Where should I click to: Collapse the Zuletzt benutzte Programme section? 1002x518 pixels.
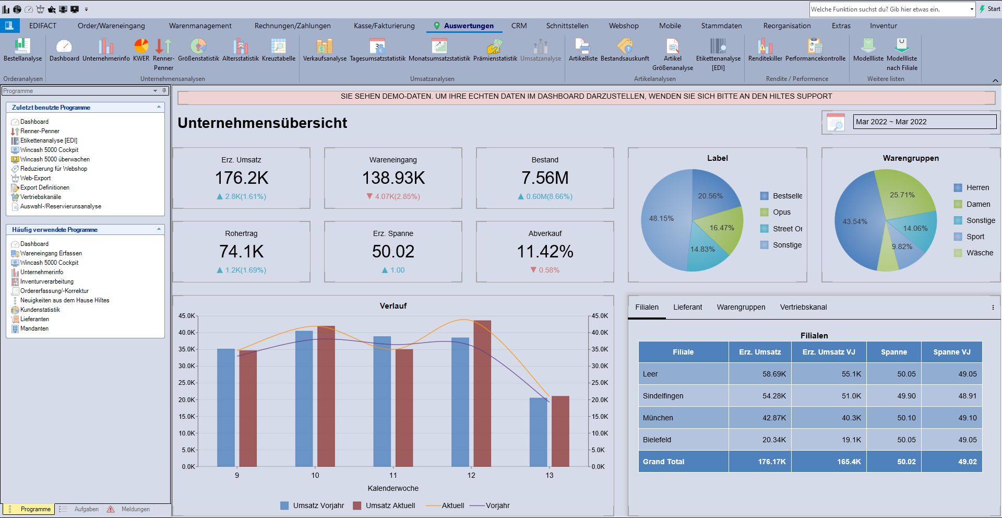(159, 107)
